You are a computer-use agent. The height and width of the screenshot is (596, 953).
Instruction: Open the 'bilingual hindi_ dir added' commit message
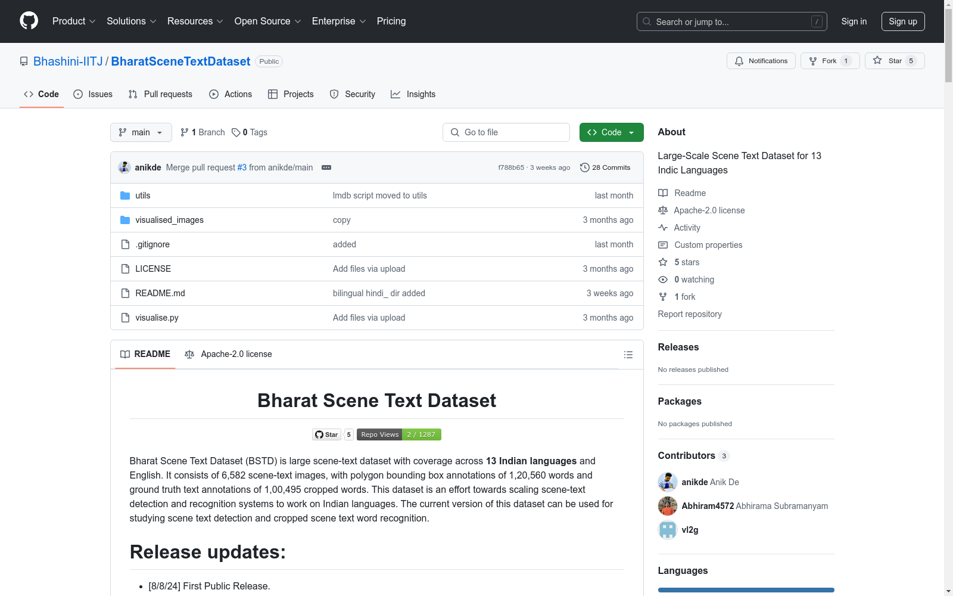[379, 293]
